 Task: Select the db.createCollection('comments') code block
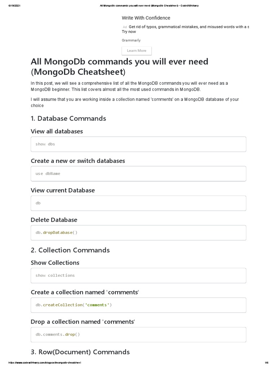tap(138, 305)
